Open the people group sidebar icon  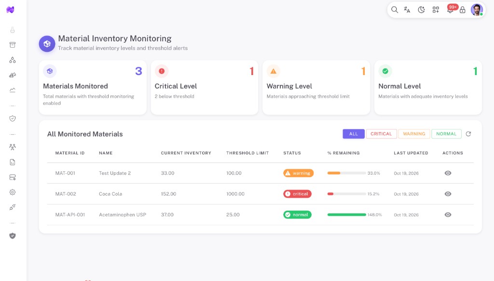coord(12,147)
